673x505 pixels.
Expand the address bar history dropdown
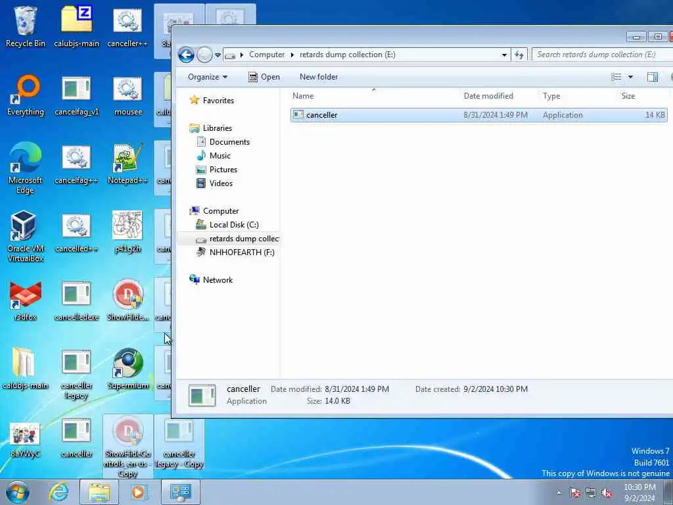click(x=504, y=55)
